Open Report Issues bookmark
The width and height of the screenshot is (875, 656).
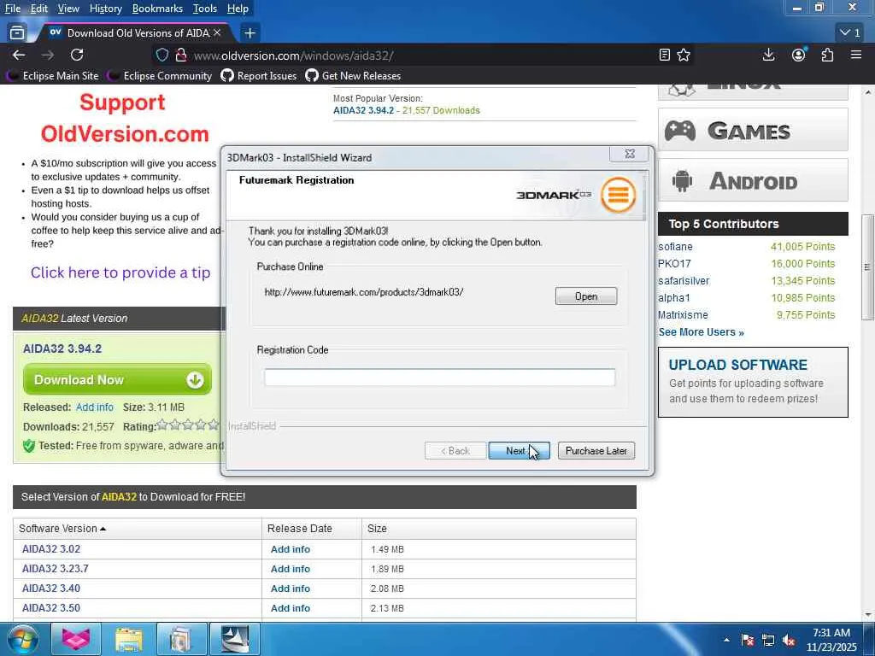[x=259, y=75]
